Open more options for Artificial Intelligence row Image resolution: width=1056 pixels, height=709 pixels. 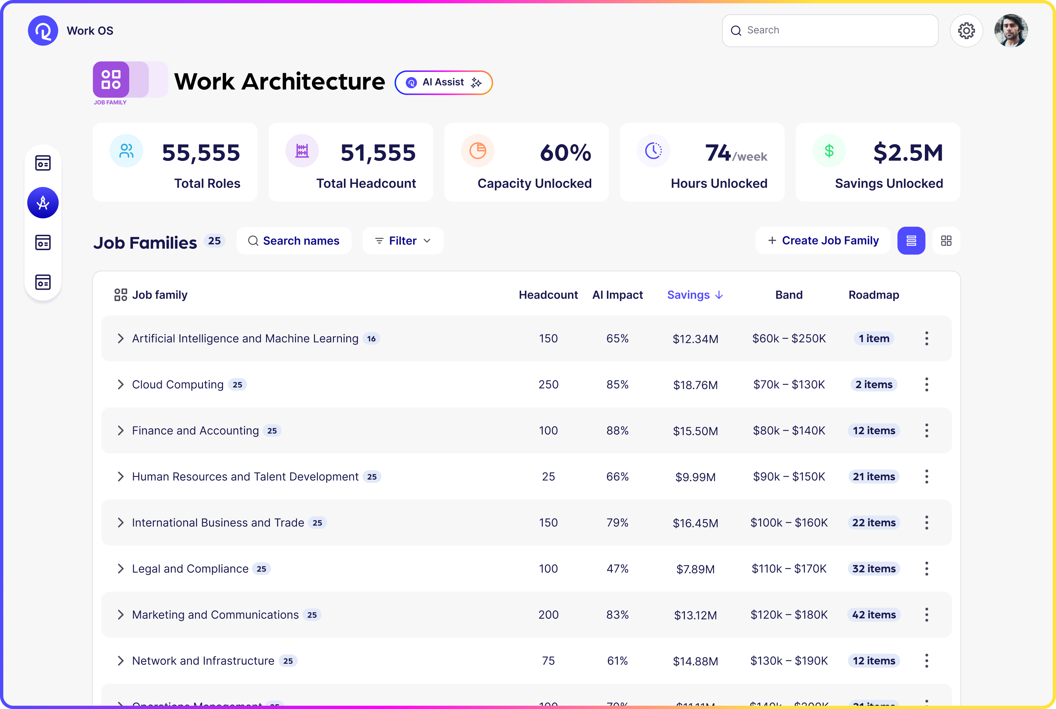coord(926,338)
